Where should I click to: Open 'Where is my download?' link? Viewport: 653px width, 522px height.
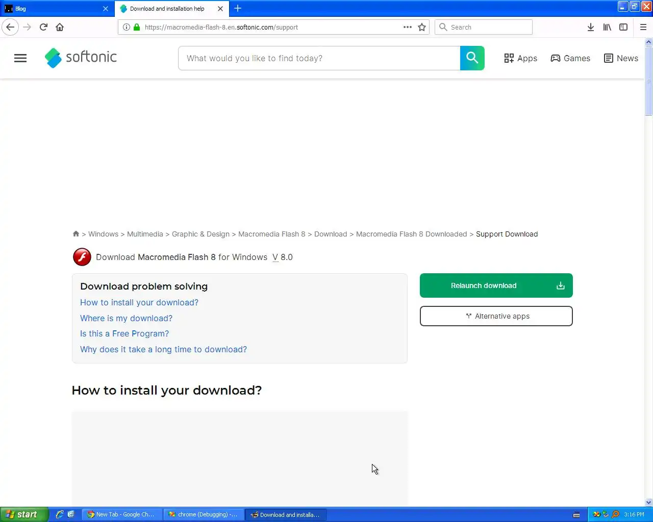pyautogui.click(x=126, y=318)
